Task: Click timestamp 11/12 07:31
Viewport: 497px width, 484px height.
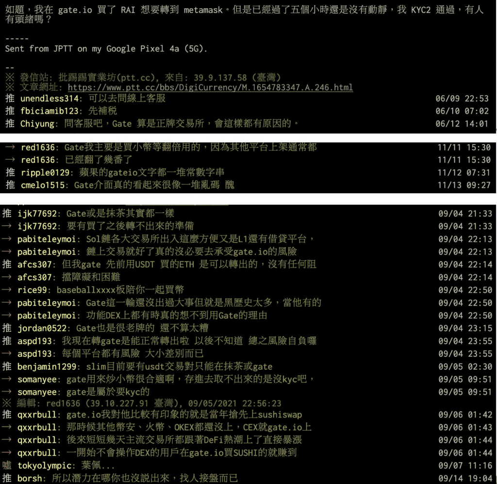Action: click(x=464, y=173)
